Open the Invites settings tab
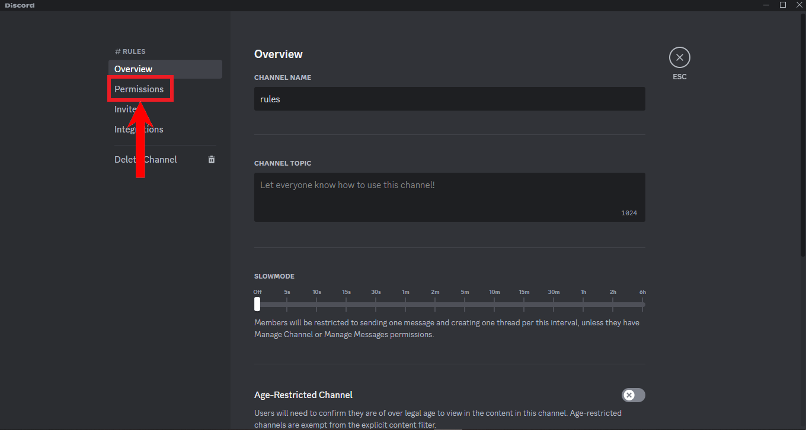Image resolution: width=806 pixels, height=430 pixels. [125, 109]
